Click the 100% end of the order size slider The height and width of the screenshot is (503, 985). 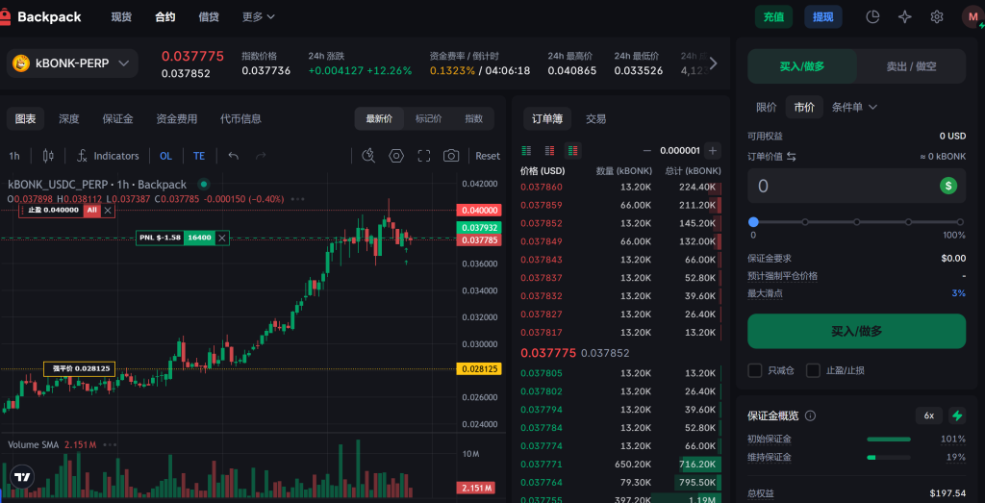959,222
